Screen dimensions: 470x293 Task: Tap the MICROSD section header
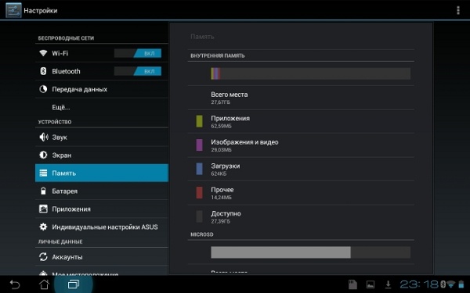click(202, 234)
